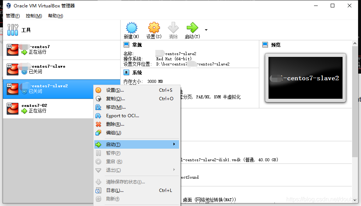
Task: Click the 'Red Hat (64-bit)' OS value
Action: [174, 59]
